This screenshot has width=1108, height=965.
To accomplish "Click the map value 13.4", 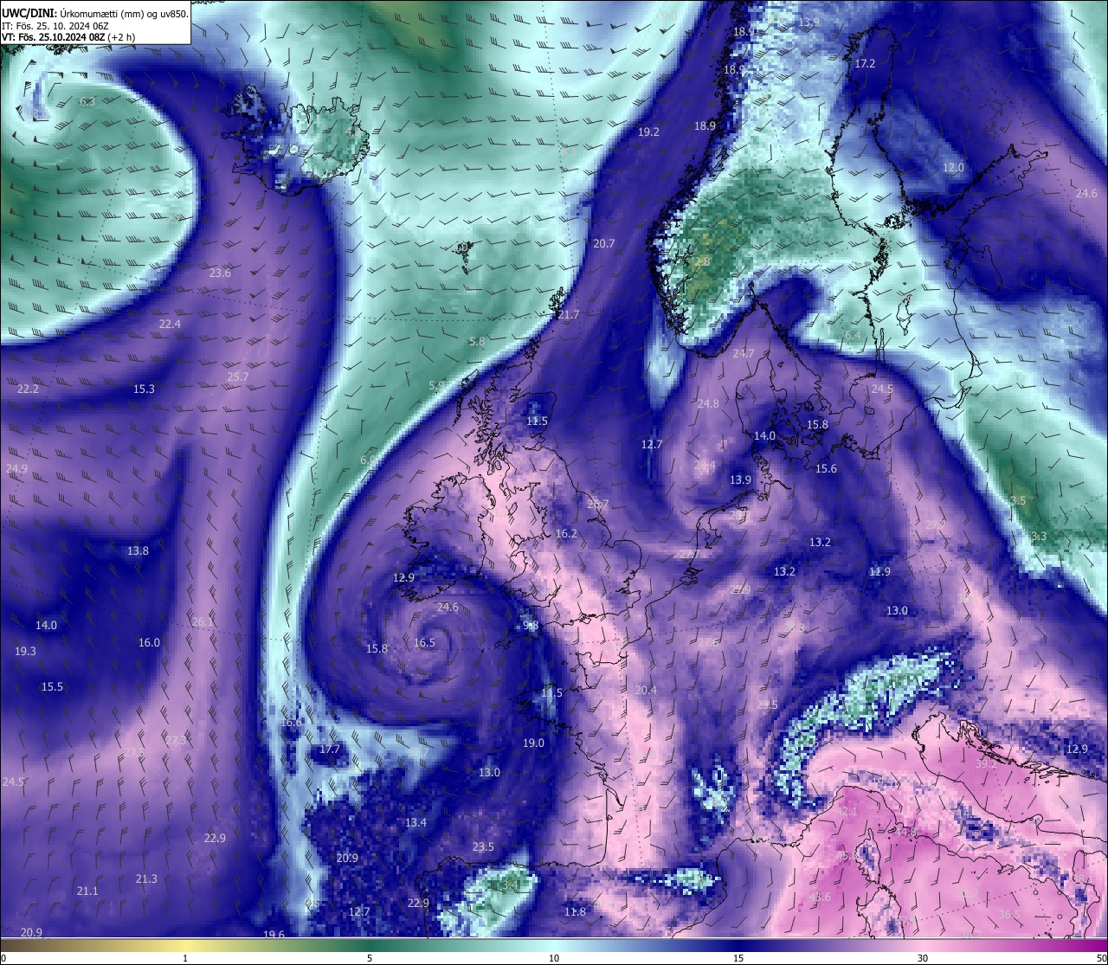I will (x=415, y=822).
